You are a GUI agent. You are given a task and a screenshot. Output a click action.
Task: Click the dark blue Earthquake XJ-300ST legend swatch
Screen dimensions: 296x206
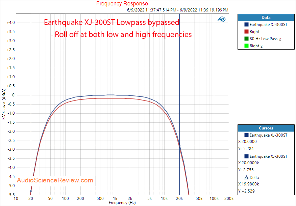click(246, 25)
